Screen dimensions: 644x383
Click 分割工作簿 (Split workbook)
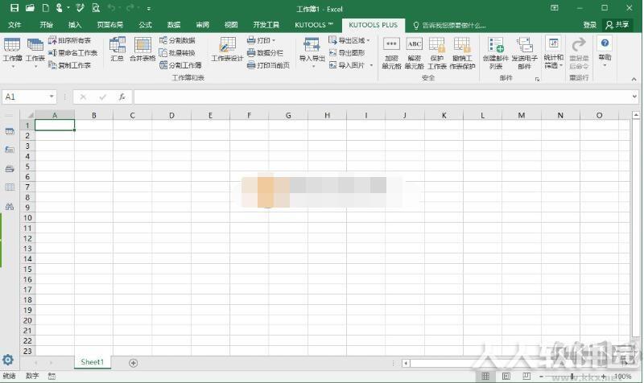point(180,65)
